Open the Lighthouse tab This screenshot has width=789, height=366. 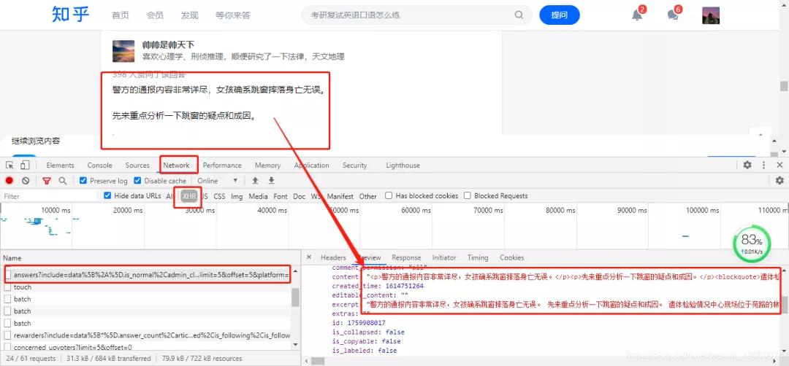point(403,166)
